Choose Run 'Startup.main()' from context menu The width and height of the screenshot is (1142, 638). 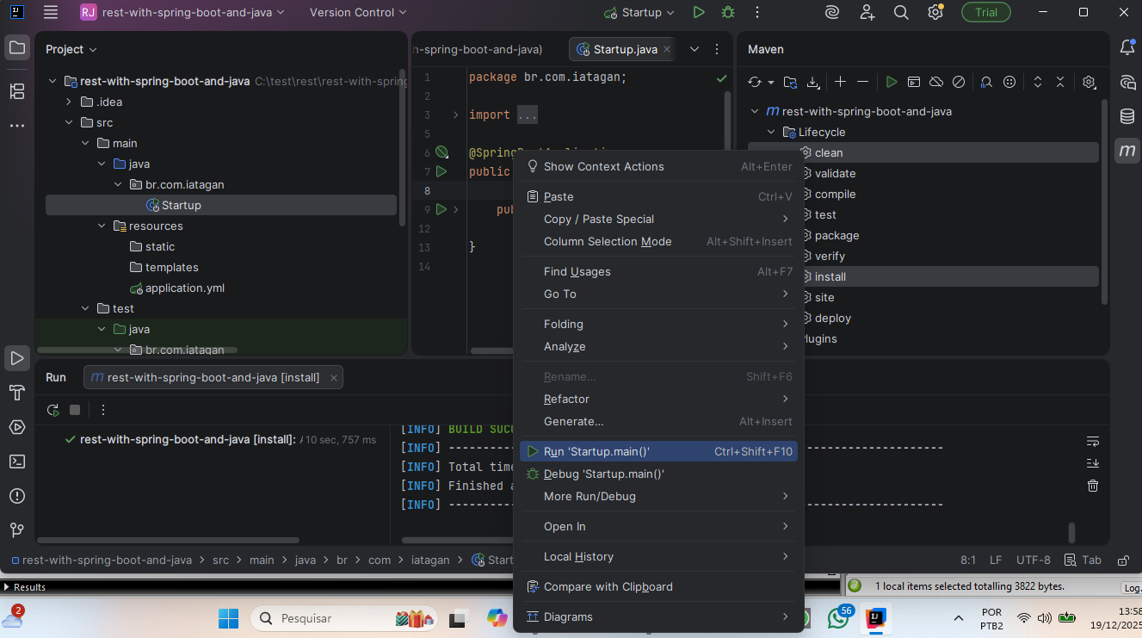coord(596,451)
